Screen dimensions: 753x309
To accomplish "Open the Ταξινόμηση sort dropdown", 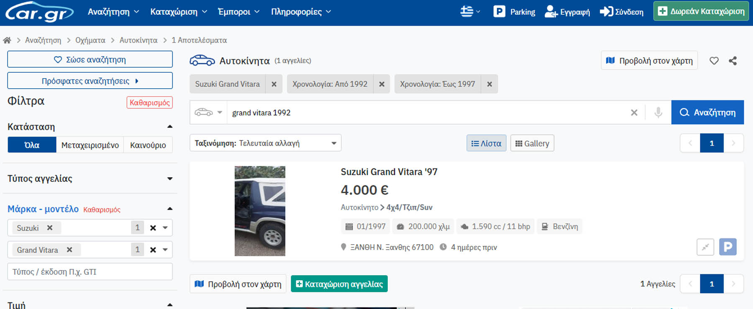I will pyautogui.click(x=265, y=143).
